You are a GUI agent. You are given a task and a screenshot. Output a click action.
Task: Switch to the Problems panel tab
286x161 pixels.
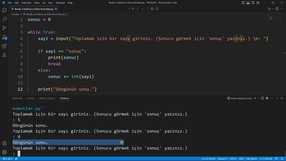point(18,98)
